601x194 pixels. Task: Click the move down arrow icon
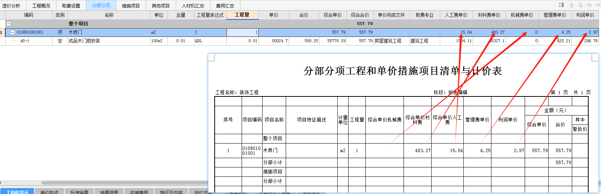[580, 5]
